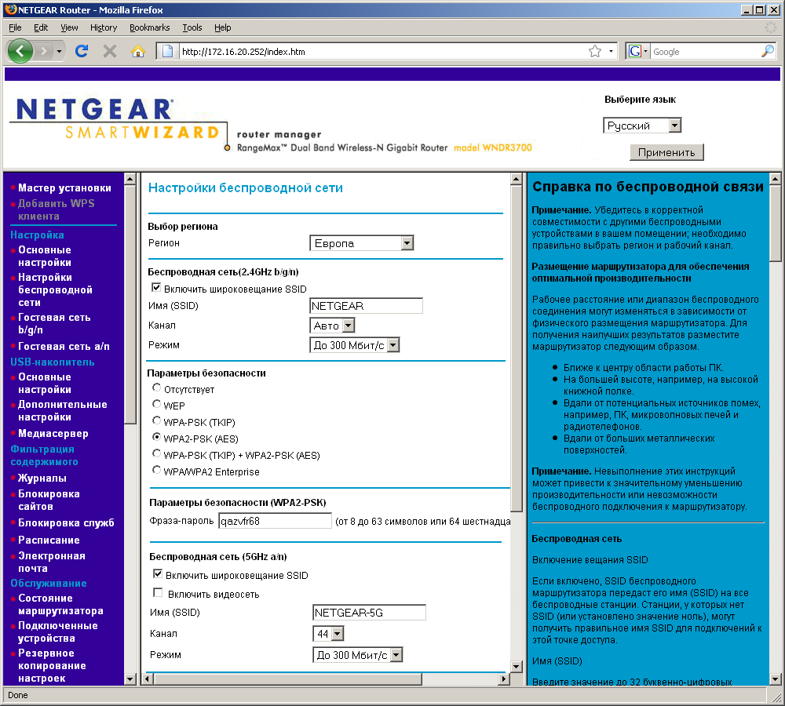The width and height of the screenshot is (785, 706).
Task: Go back with the green Back arrow
Action: 20,51
